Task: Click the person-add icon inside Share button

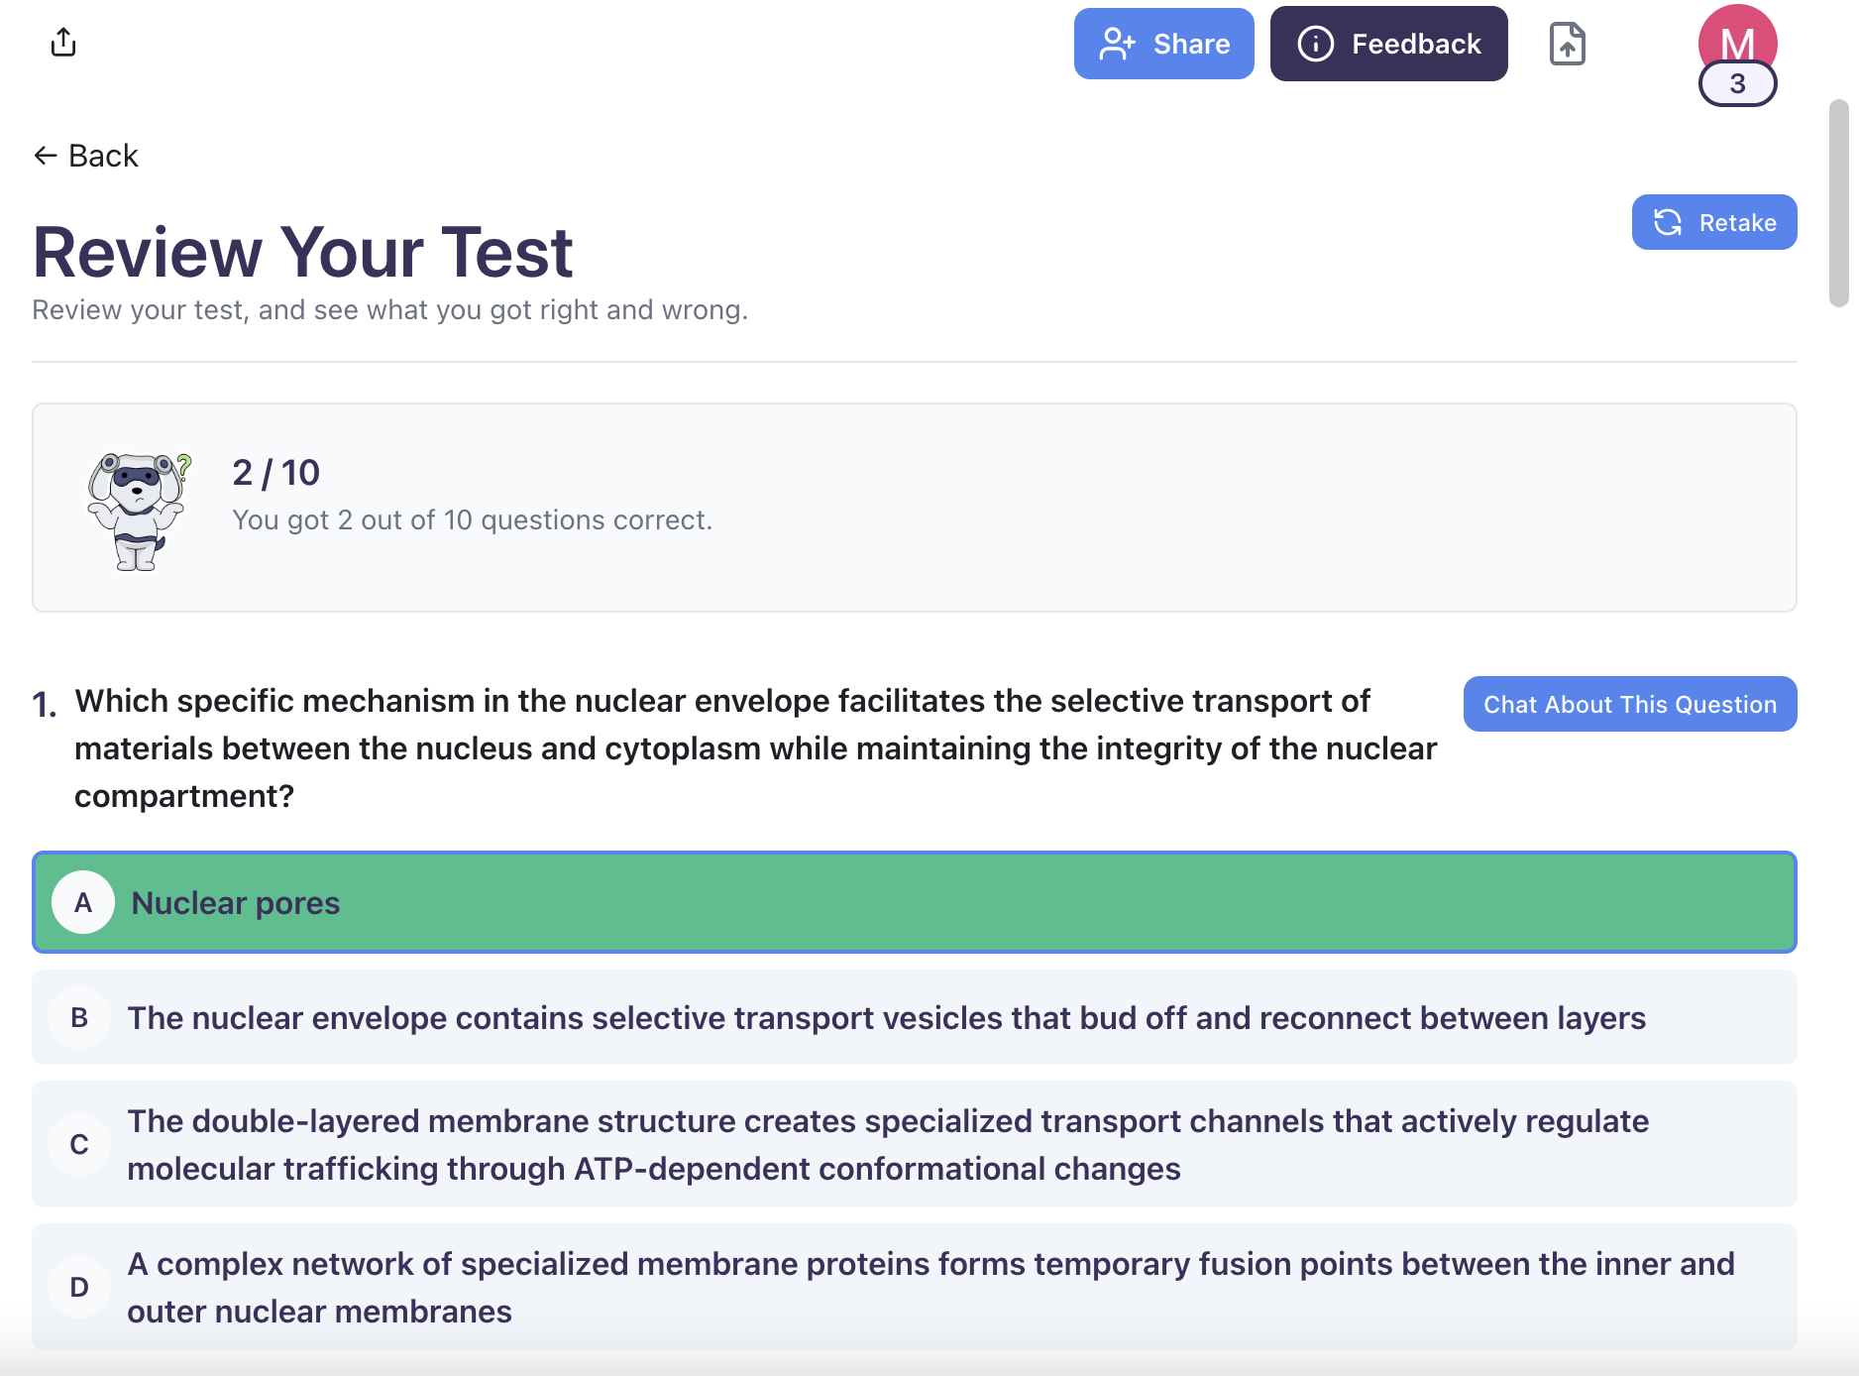Action: pyautogui.click(x=1118, y=44)
